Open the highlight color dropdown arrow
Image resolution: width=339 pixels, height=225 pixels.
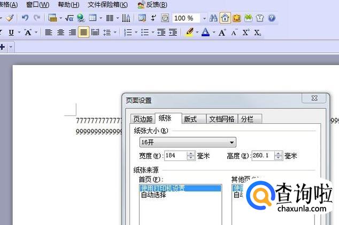[x=197, y=33]
